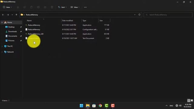194x109 pixels.
Task: Click the ENG language indicator
Action: 171,106
